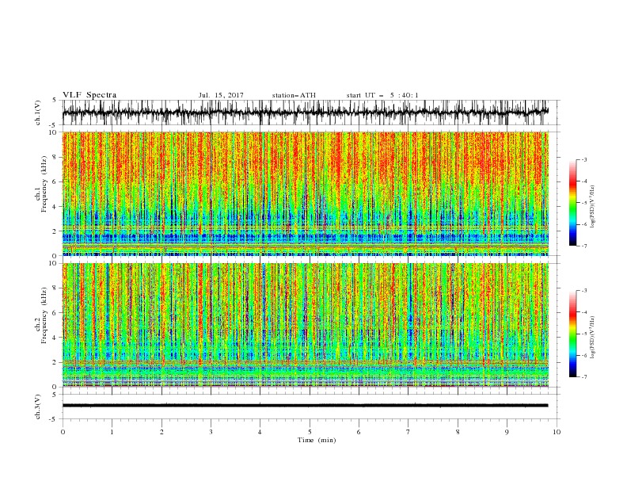This screenshot has height=485, width=627.
Task: Click the lower colorbar "-7" tick label
Action: click(x=583, y=377)
